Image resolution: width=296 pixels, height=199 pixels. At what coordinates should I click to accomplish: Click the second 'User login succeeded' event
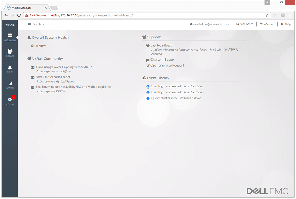[166, 92]
